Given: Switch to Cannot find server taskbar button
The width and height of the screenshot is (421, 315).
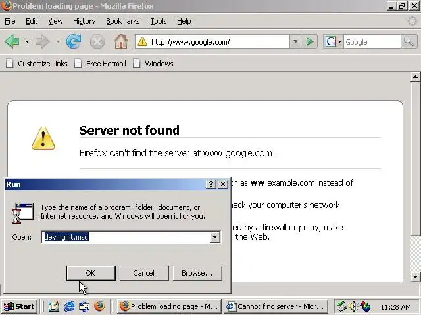Looking at the screenshot, I should point(276,306).
